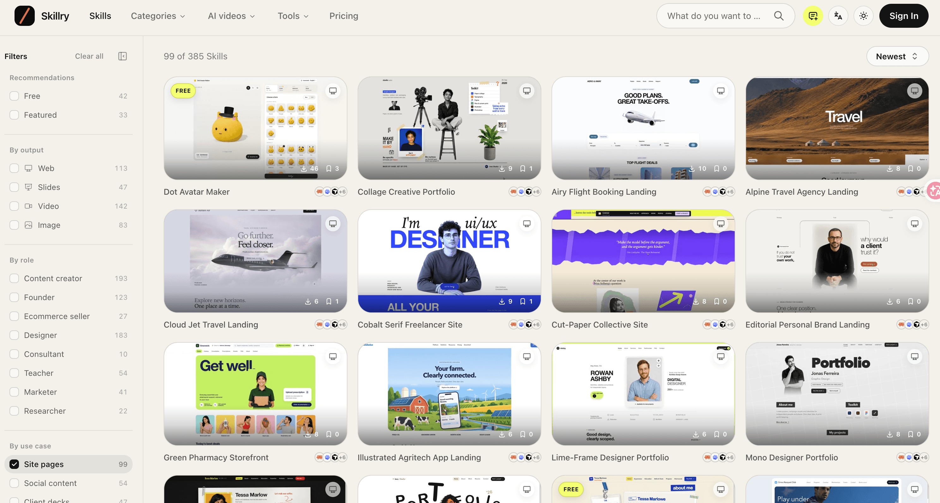940x503 pixels.
Task: Click monitor icon on Mono Designer Portfolio card
Action: 914,357
